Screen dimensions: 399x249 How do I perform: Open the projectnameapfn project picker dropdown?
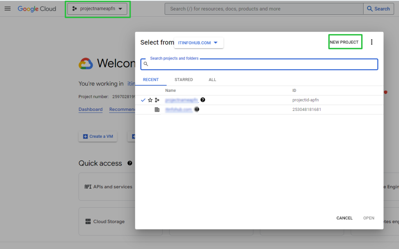click(97, 9)
